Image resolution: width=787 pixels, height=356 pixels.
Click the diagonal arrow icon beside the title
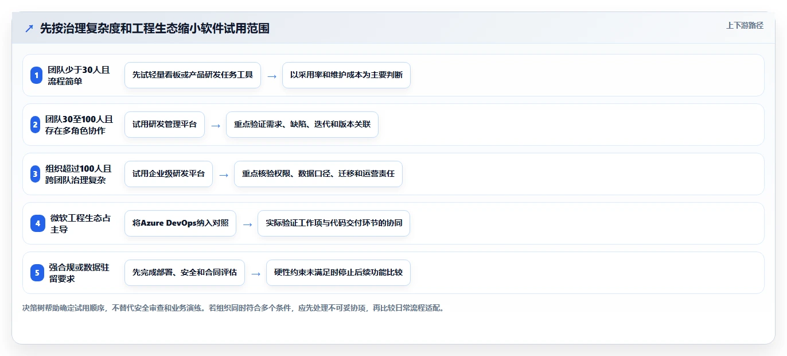(x=29, y=29)
